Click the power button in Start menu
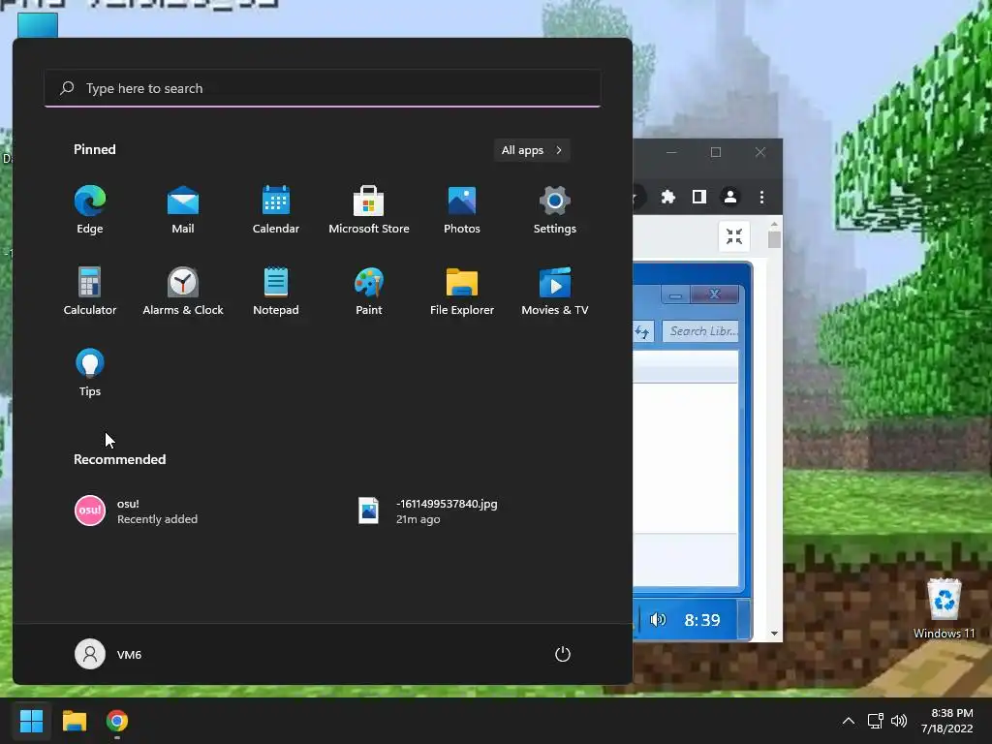Image resolution: width=992 pixels, height=744 pixels. click(563, 654)
